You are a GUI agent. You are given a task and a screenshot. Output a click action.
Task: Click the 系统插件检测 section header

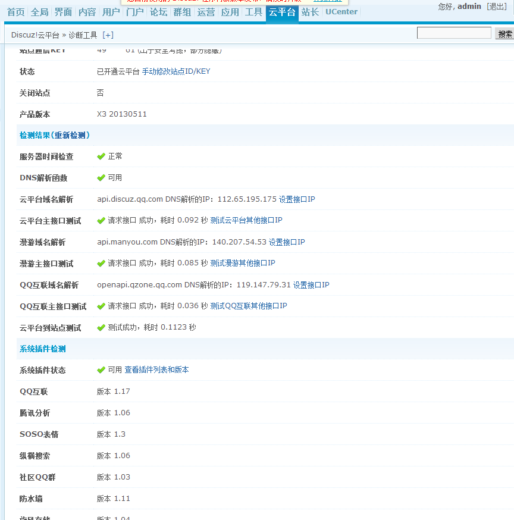pos(42,349)
